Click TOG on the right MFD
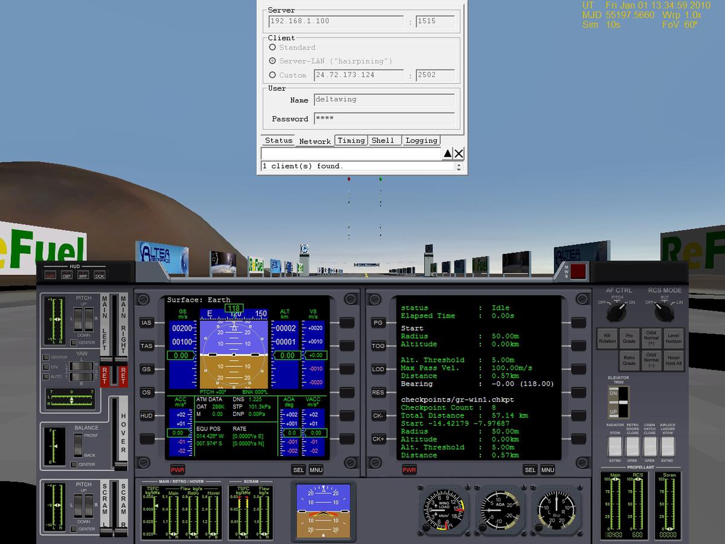Screen dimensions: 725x544 (378, 346)
